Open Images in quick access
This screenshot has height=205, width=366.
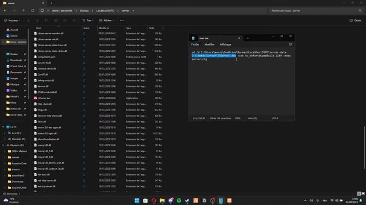tap(14, 79)
